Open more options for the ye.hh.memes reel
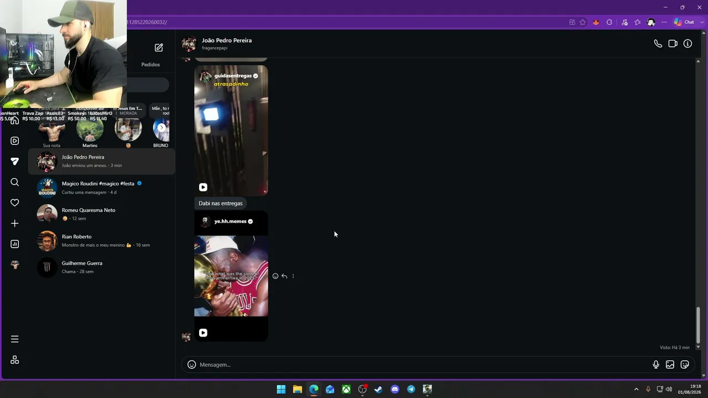The image size is (708, 398). pyautogui.click(x=293, y=276)
